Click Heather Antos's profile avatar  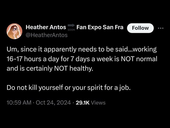(14, 31)
